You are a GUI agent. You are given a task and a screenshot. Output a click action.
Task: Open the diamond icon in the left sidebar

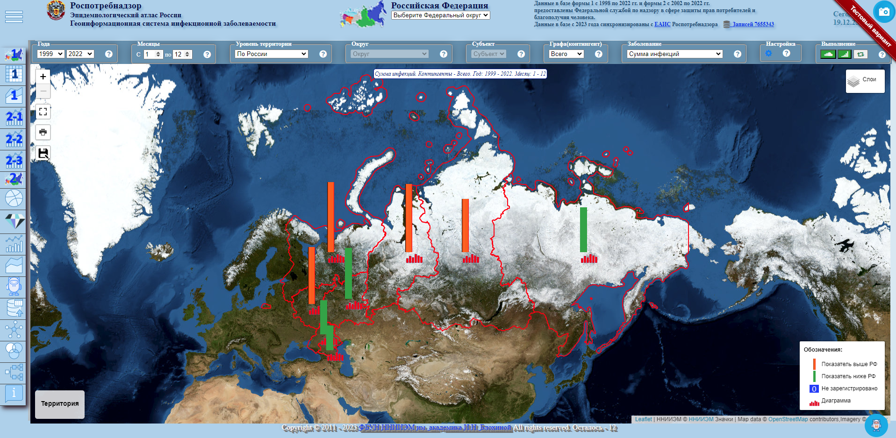click(x=14, y=221)
